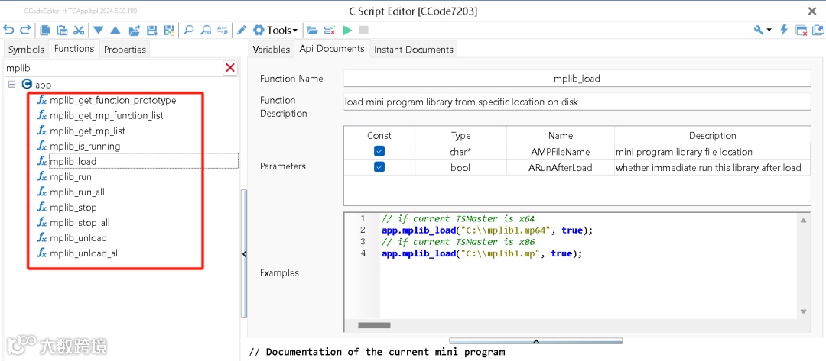Click the lightning bolt icon
Screen dimensions: 826x361
[x=784, y=30]
